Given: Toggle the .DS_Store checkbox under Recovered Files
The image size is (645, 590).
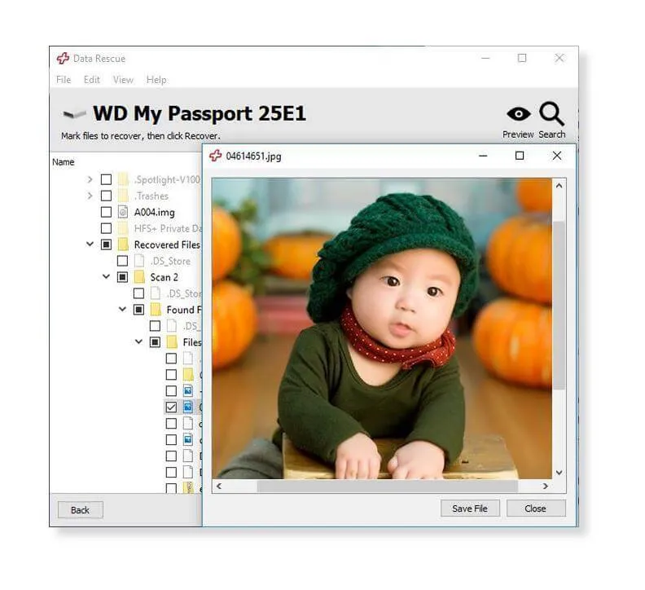Looking at the screenshot, I should [122, 261].
